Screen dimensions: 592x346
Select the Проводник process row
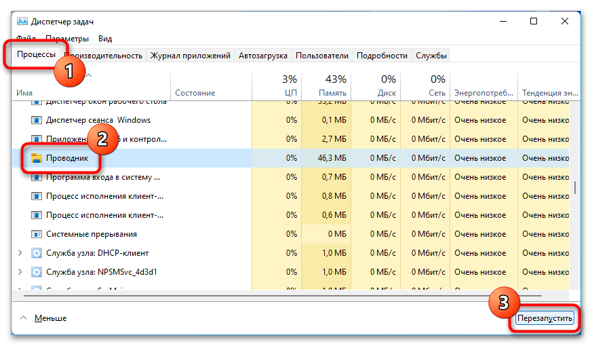click(x=291, y=158)
